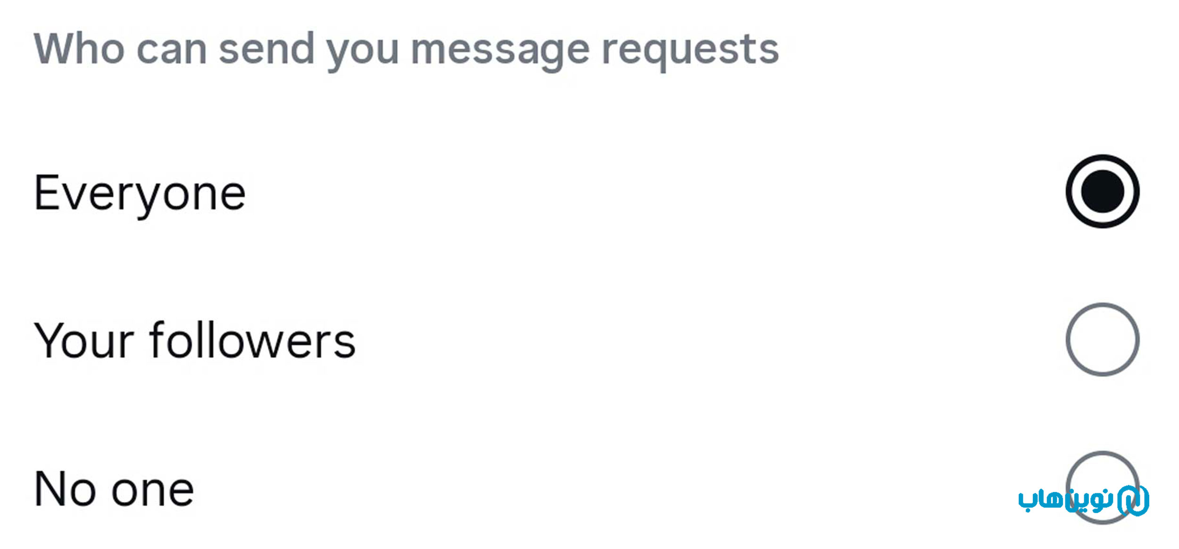Select the Everyone radio button
Screen dimensions: 1179x549
tap(1103, 191)
